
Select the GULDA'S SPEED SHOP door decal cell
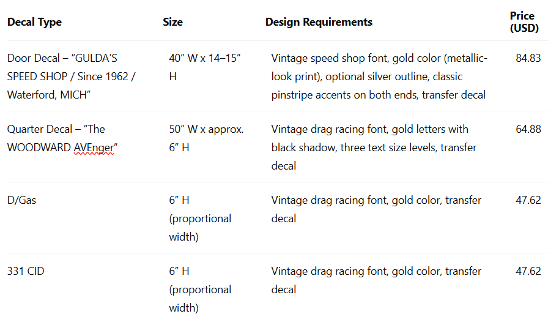point(72,77)
